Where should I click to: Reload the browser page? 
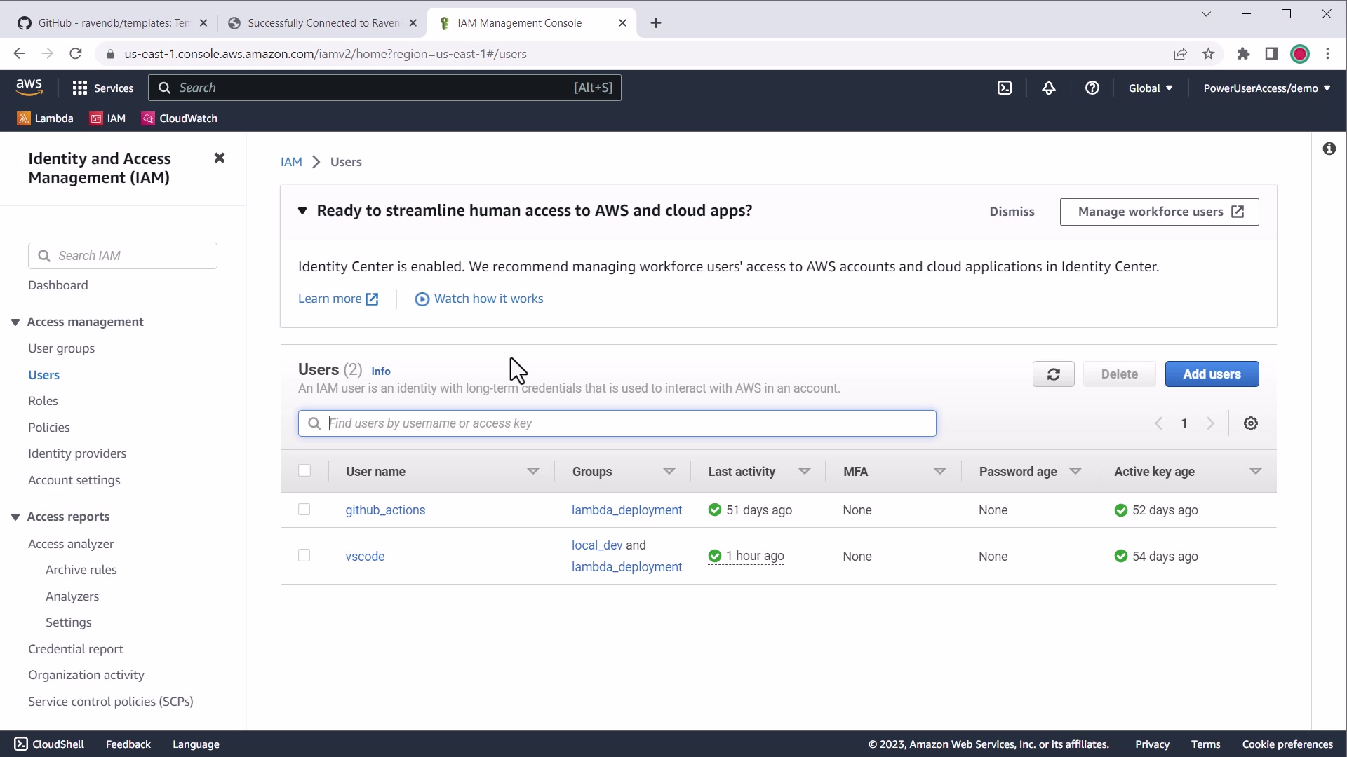(76, 54)
